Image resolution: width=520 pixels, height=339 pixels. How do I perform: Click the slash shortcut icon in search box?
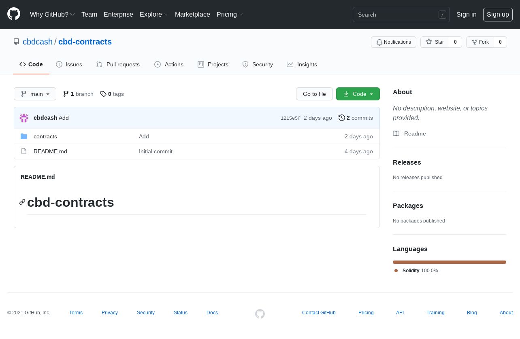[442, 15]
